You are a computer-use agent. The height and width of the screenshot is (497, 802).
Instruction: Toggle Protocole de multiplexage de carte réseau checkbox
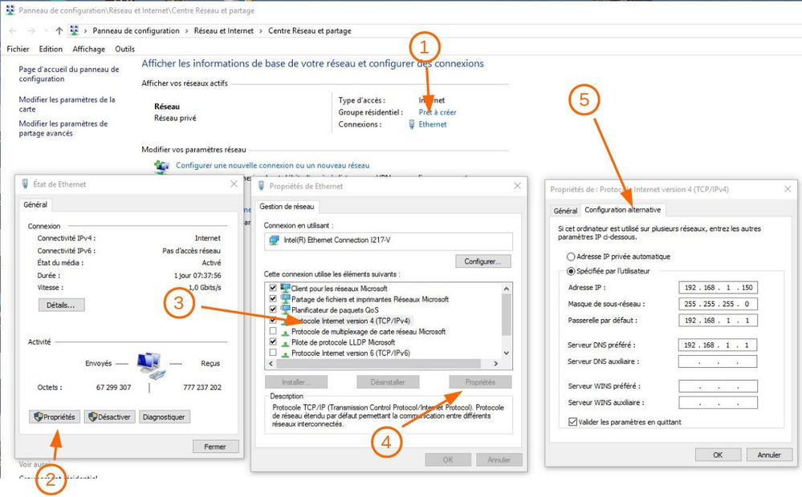tap(273, 331)
